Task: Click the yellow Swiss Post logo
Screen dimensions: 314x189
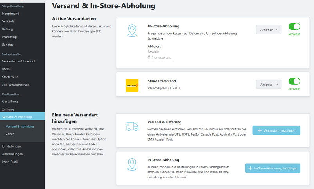Action: click(x=132, y=86)
